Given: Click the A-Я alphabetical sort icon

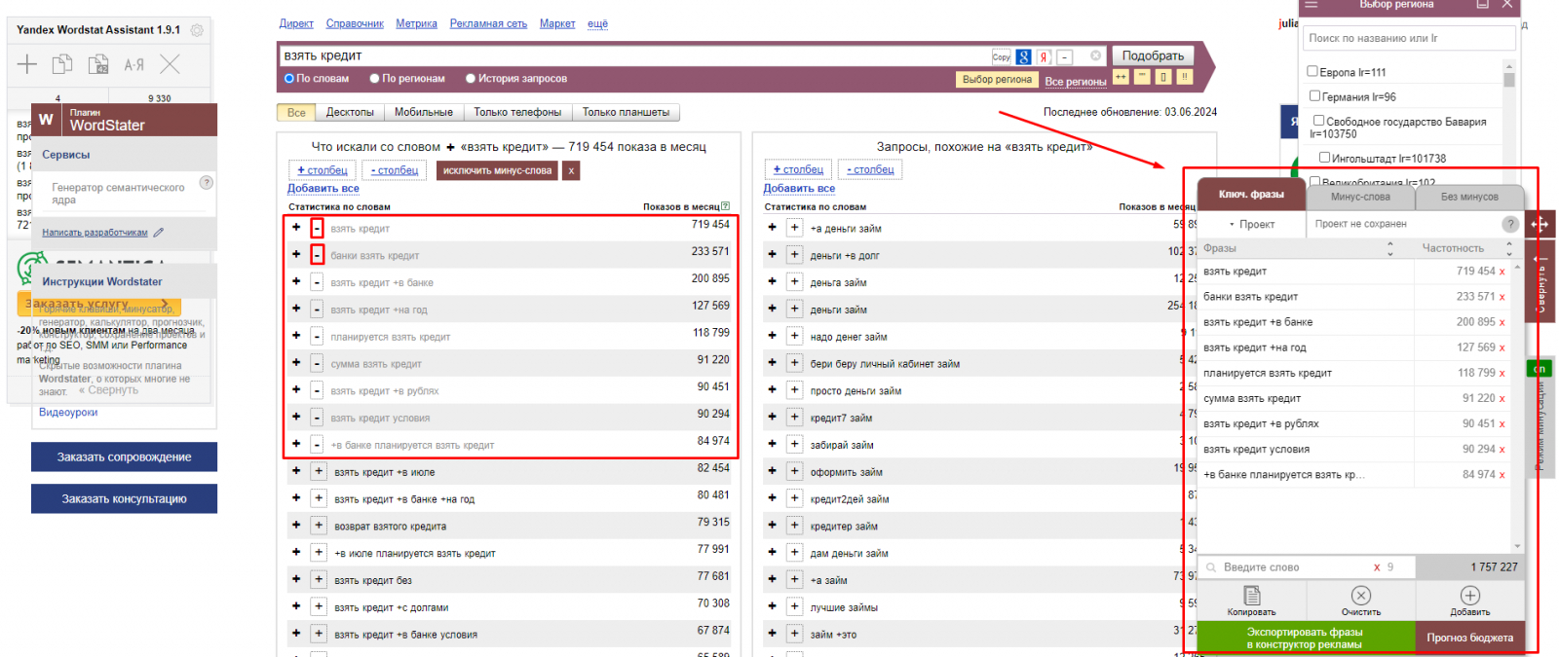Looking at the screenshot, I should click(x=134, y=65).
